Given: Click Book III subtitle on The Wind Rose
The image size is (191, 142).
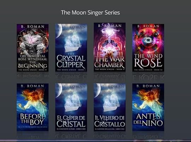Looking at the screenshot, I should point(148,70).
